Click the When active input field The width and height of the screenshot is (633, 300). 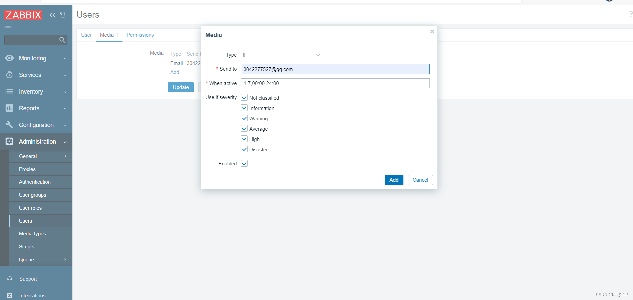335,83
